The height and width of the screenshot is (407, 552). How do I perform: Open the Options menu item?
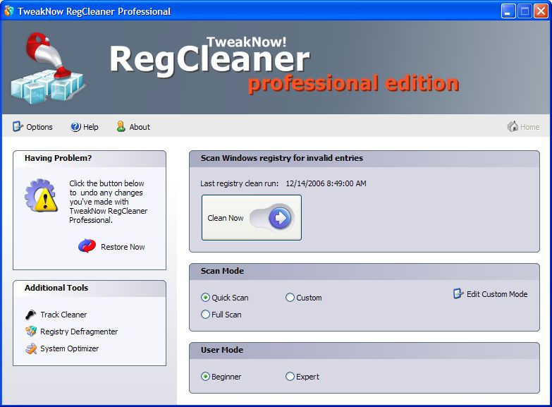coord(32,127)
